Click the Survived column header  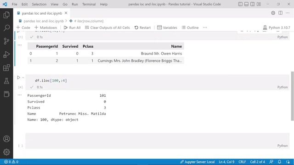pyautogui.click(x=70, y=46)
